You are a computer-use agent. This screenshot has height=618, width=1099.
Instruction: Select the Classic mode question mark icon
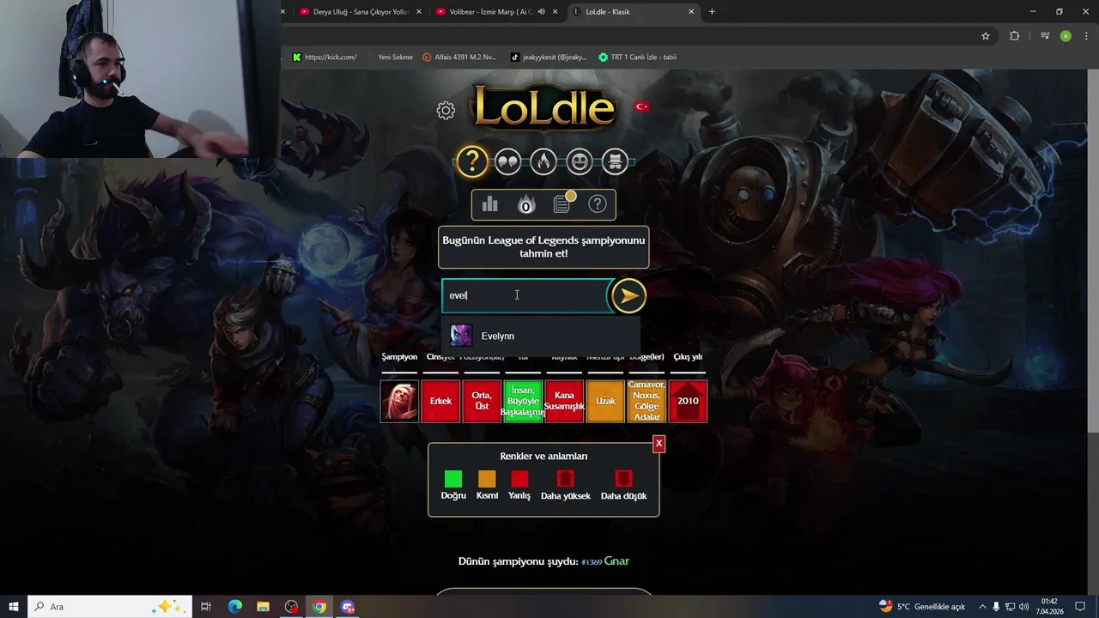click(x=472, y=161)
